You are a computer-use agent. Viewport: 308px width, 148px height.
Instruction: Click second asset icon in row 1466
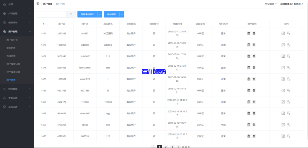254,125
